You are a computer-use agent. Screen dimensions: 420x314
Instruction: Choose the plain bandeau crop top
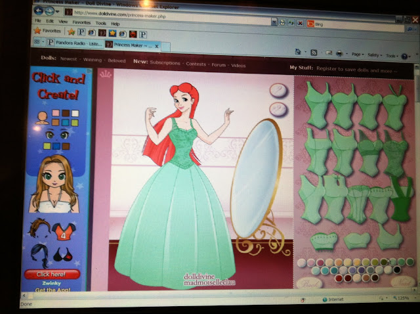point(357,240)
